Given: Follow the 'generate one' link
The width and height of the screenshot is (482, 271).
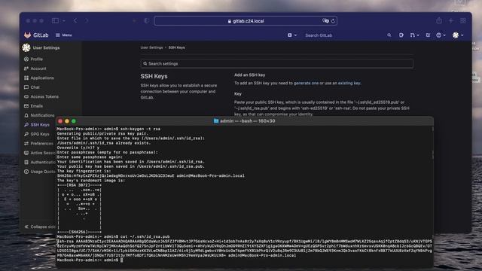Looking at the screenshot, I should pyautogui.click(x=307, y=83).
